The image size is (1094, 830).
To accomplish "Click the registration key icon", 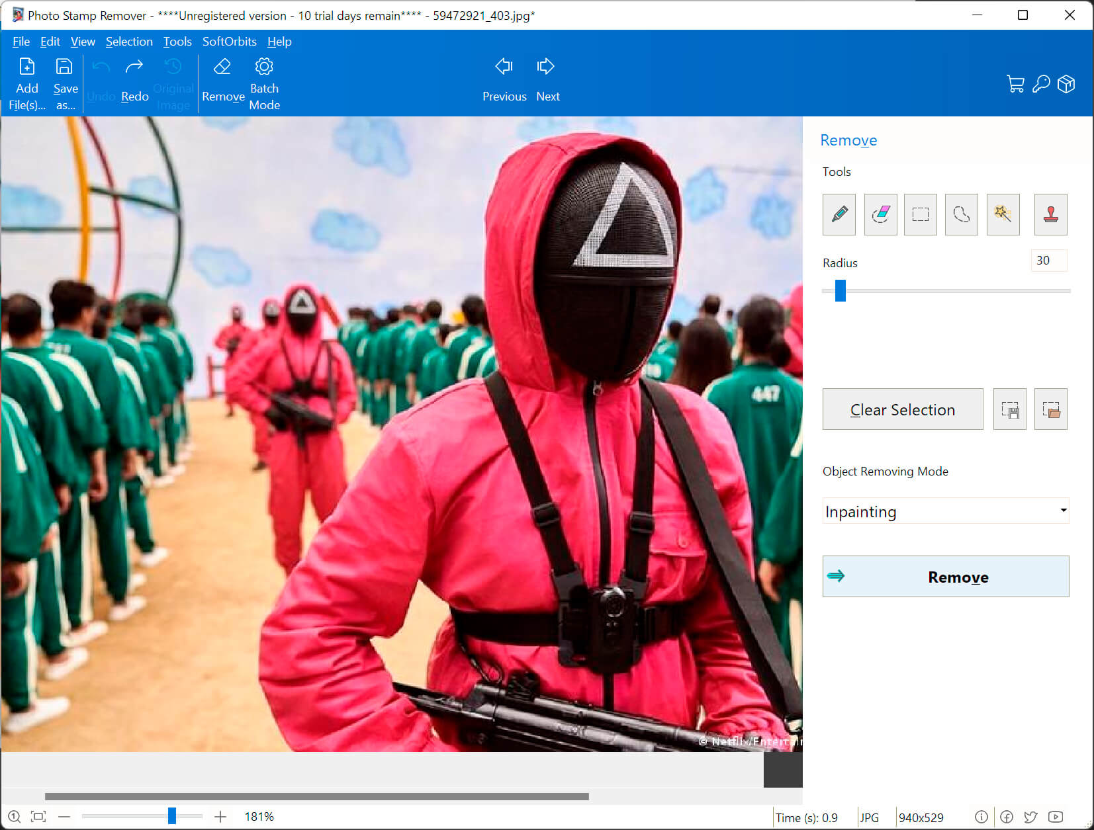I will (x=1041, y=84).
